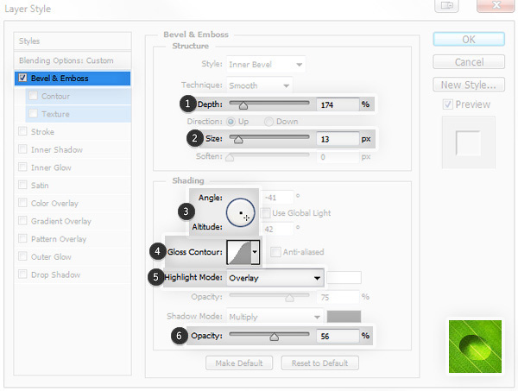This screenshot has width=518, height=391.
Task: Select the Drop Shadow style label
Action: [56, 274]
